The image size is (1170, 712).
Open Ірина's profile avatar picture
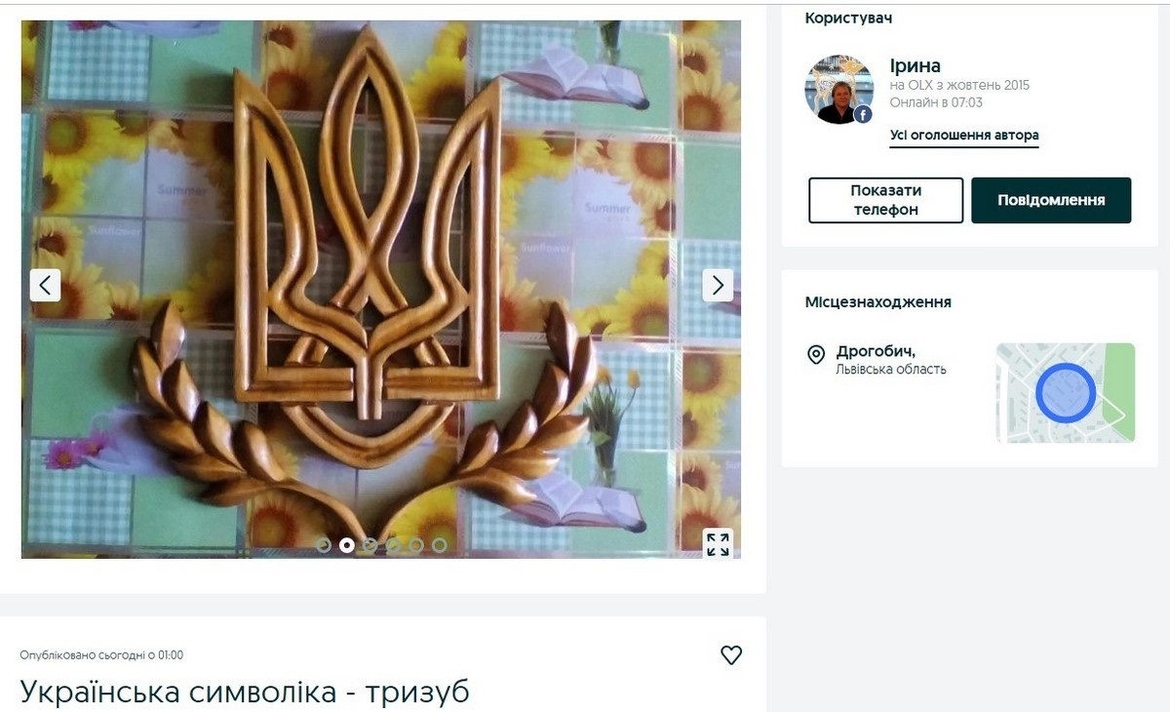(838, 90)
